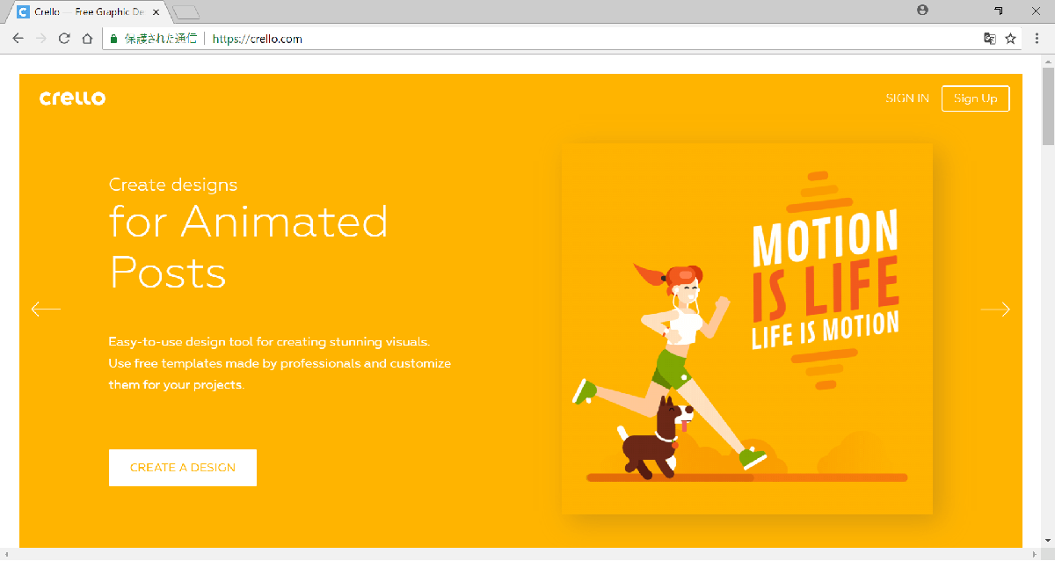The width and height of the screenshot is (1055, 561).
Task: Advance to next slide with right arrow
Action: (995, 309)
